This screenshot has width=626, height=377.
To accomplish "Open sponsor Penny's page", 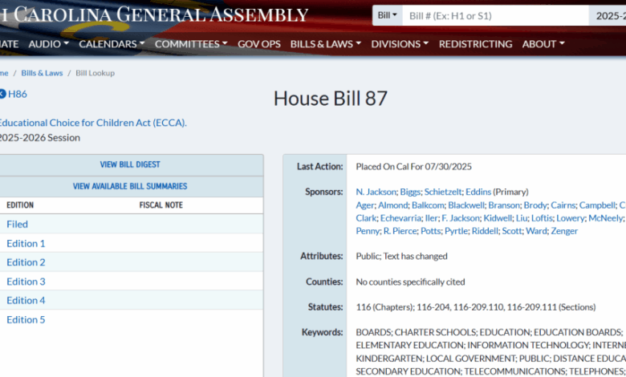I will 368,231.
